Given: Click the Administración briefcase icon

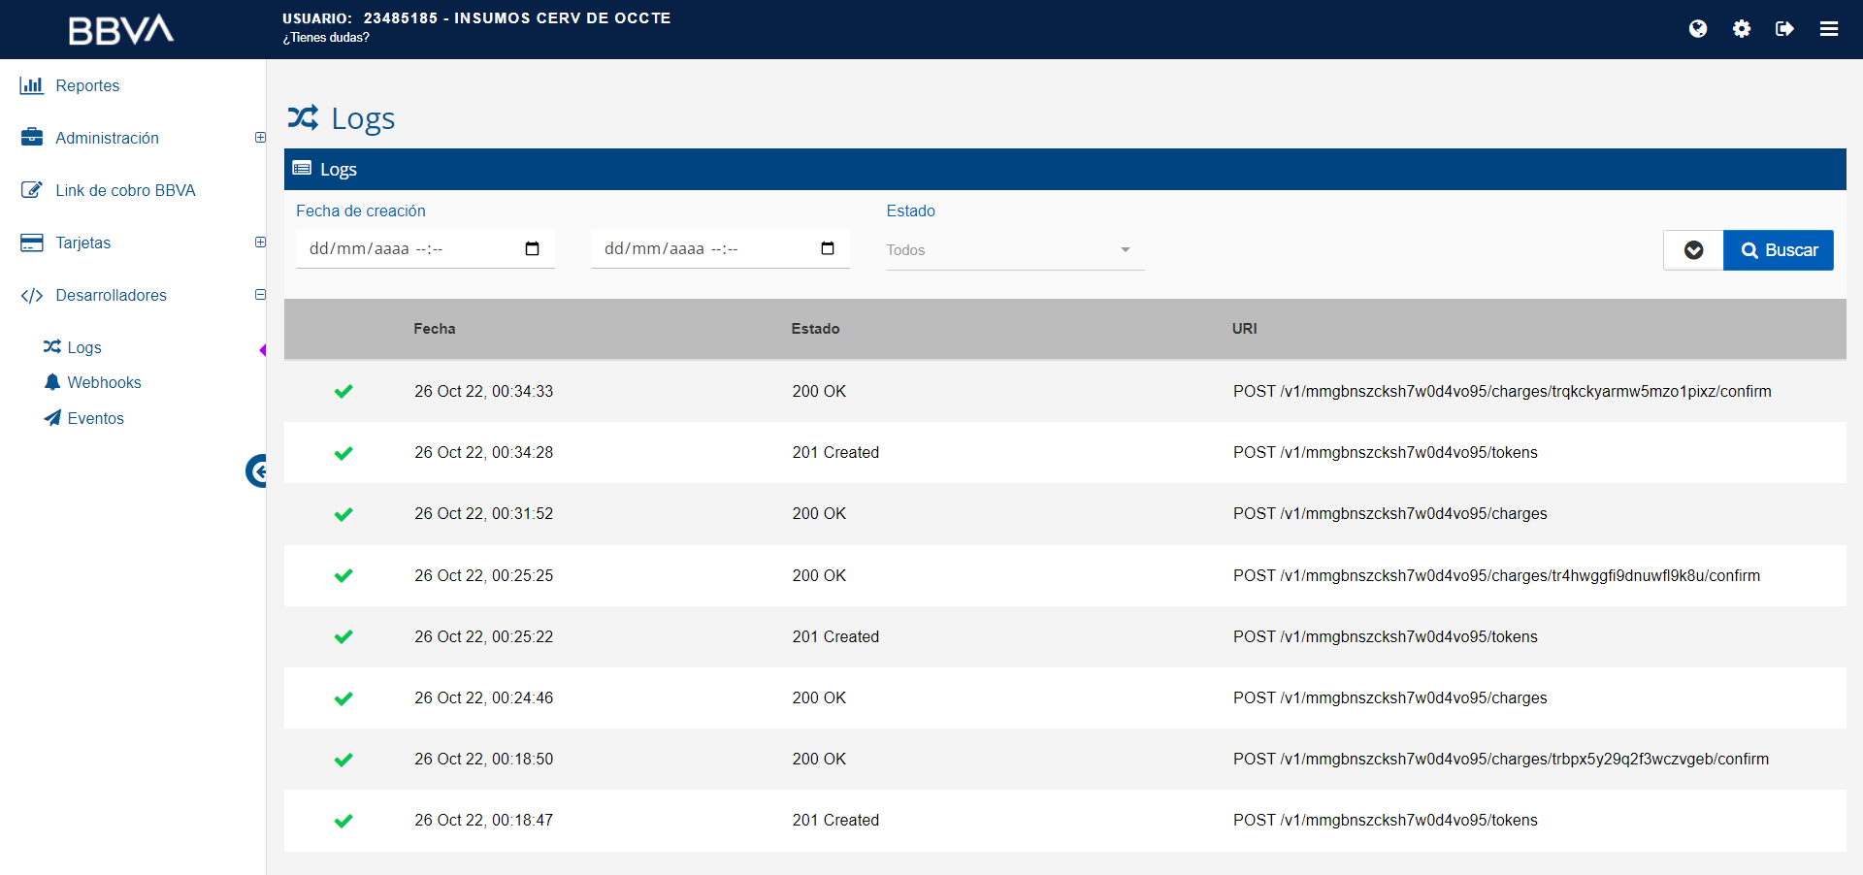Looking at the screenshot, I should tap(32, 138).
